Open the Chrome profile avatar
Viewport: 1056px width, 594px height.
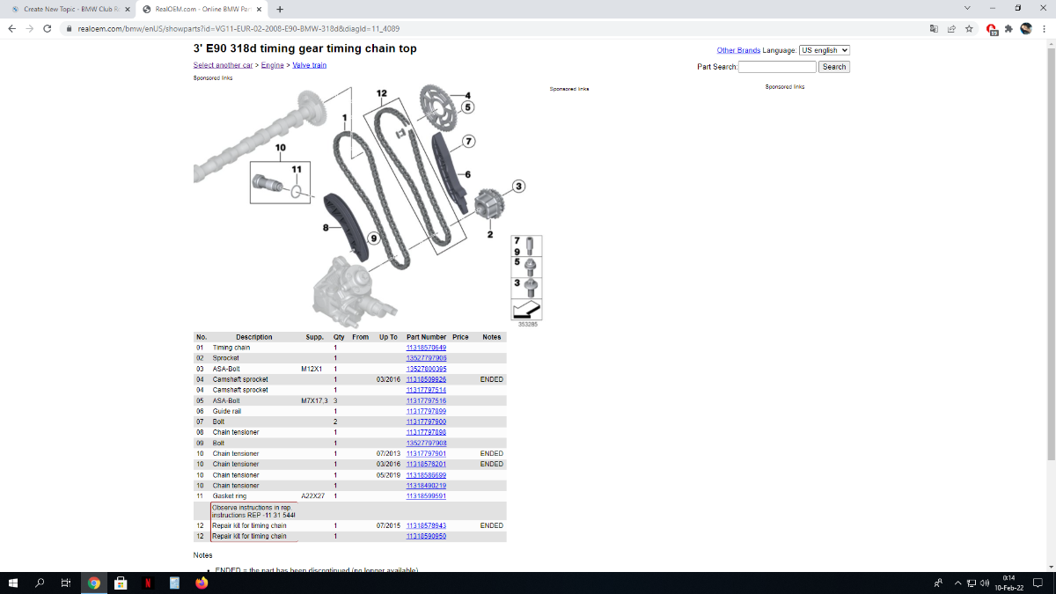click(1026, 28)
